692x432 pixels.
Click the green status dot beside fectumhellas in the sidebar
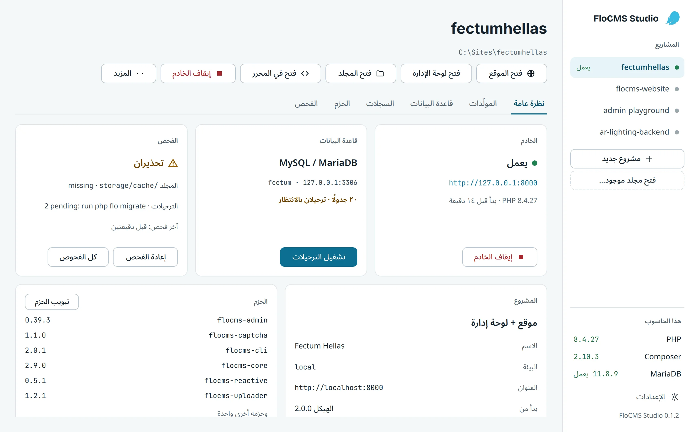coord(677,67)
